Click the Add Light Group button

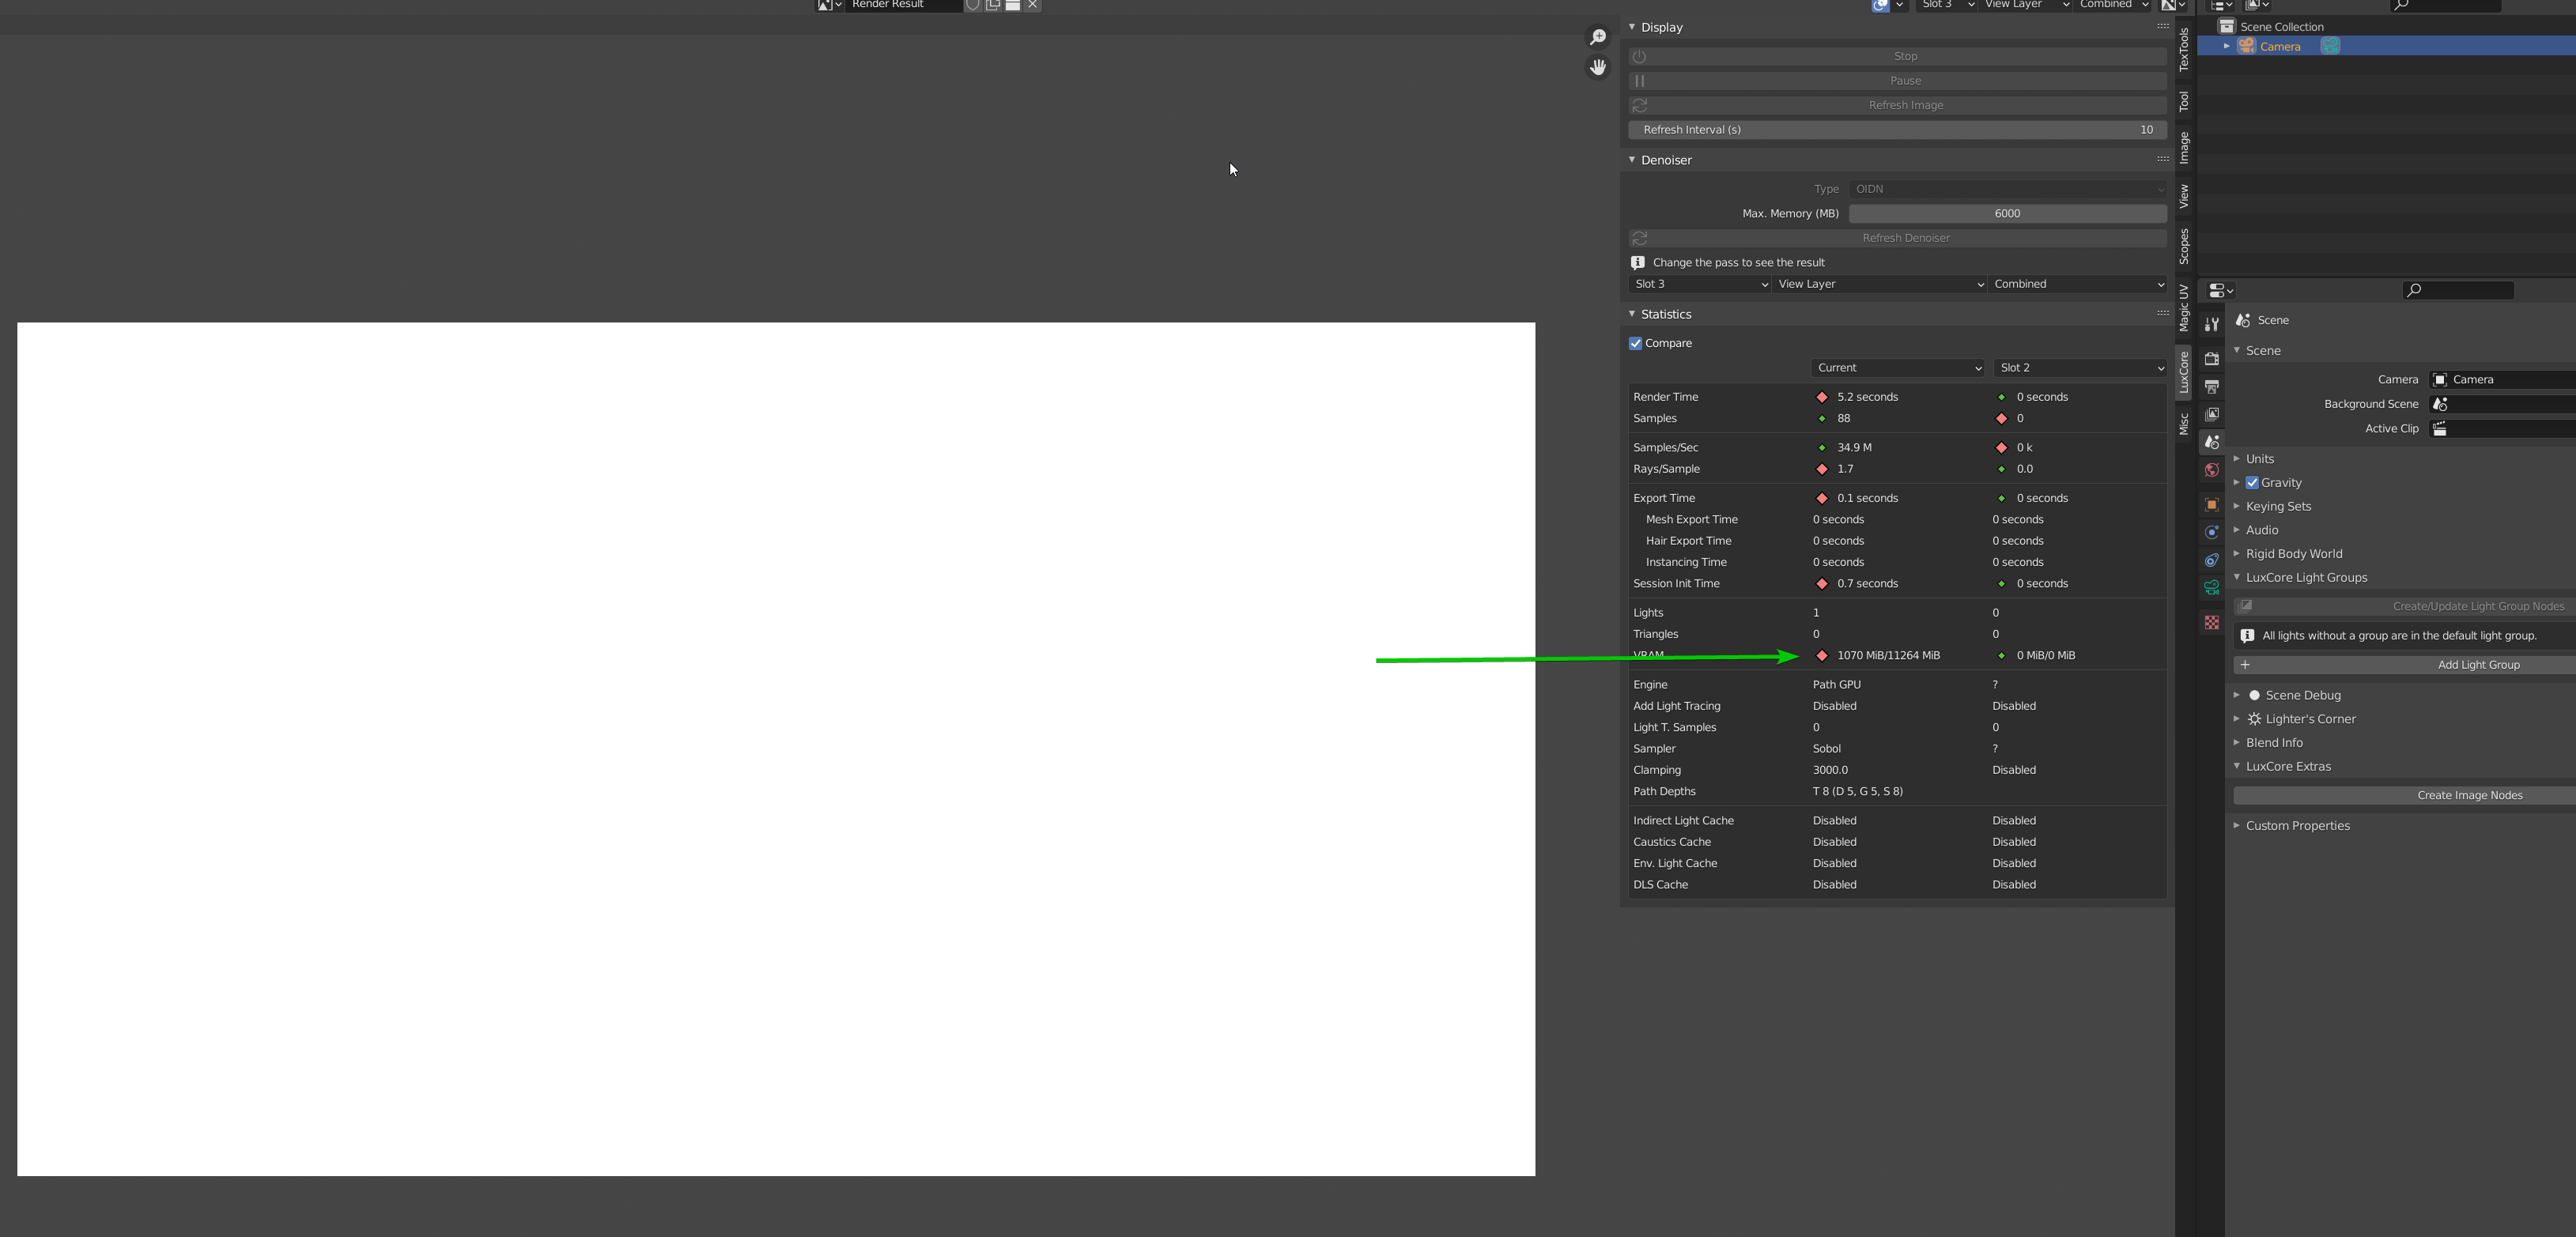point(2477,665)
